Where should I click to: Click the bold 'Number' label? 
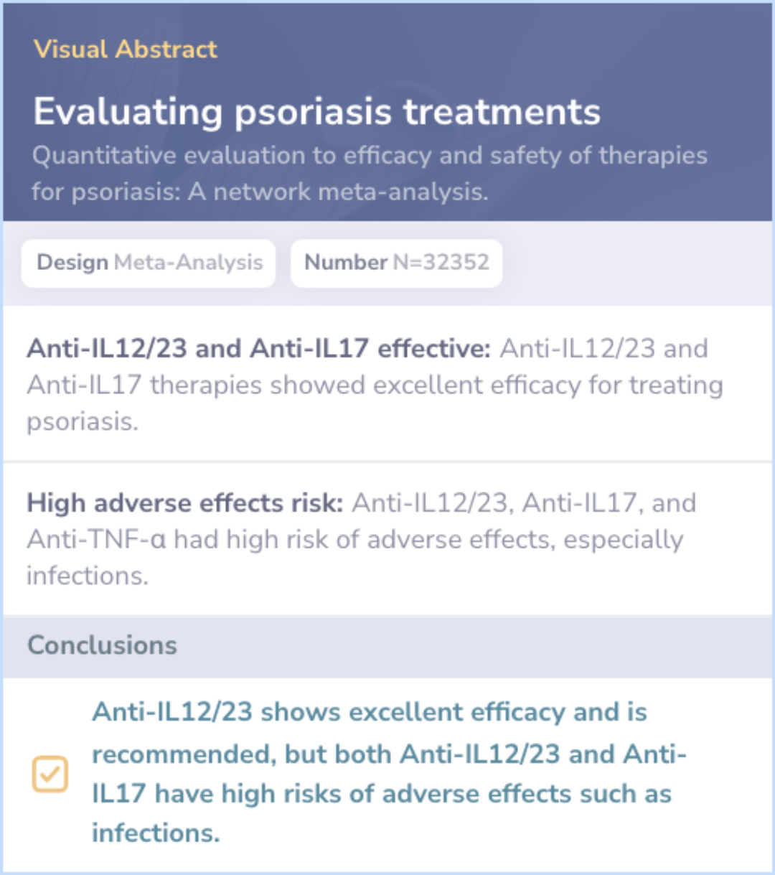point(346,262)
